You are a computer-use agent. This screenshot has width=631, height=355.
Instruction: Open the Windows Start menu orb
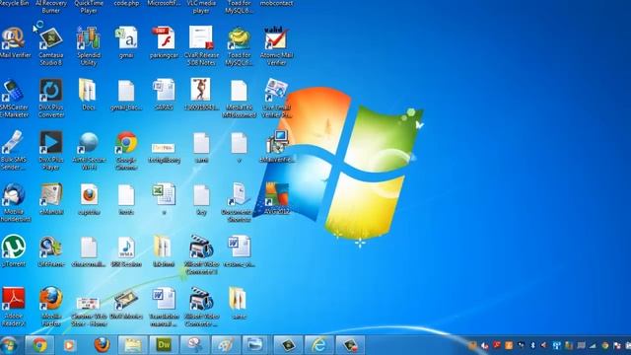[x=9, y=345]
